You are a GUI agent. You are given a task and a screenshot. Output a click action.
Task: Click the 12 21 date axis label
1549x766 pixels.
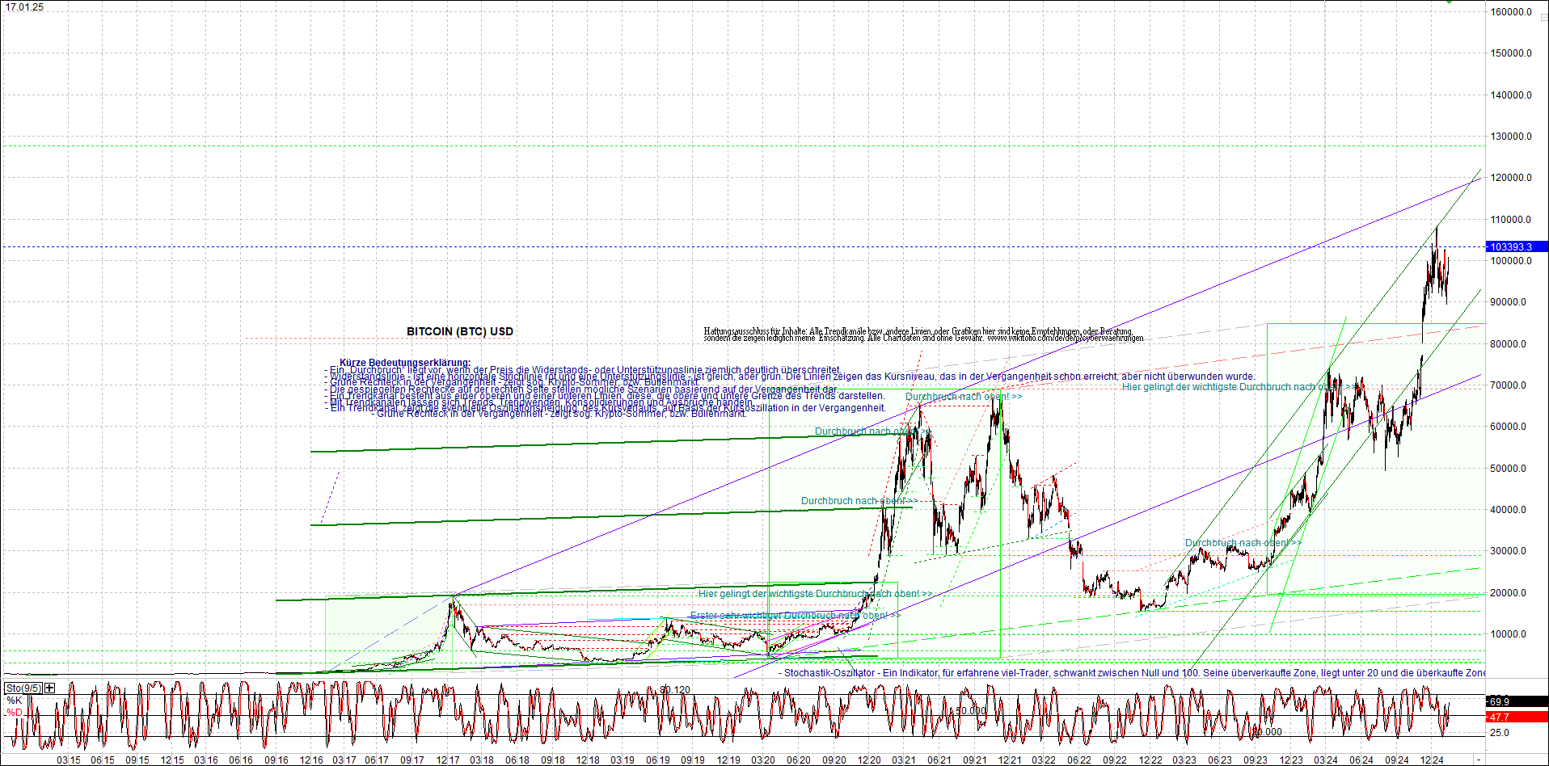pyautogui.click(x=1009, y=760)
